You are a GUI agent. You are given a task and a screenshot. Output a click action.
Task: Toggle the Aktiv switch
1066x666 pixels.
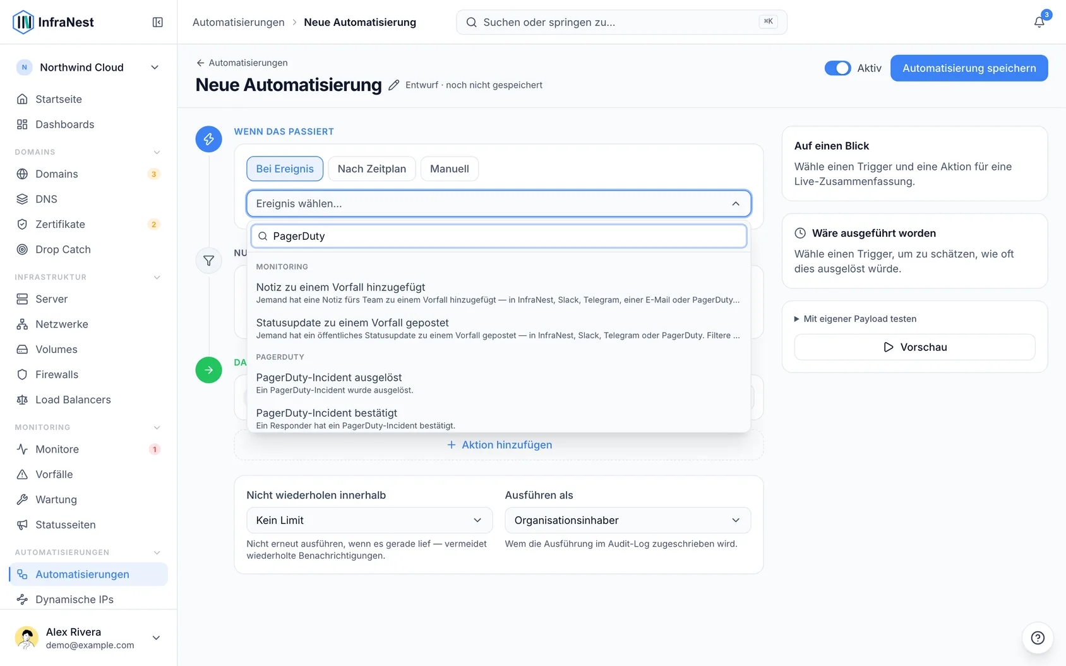[x=837, y=68]
